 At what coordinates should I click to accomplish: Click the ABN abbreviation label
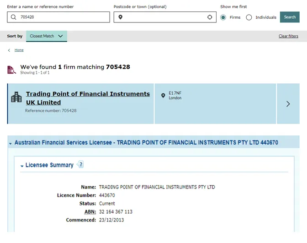(x=90, y=212)
